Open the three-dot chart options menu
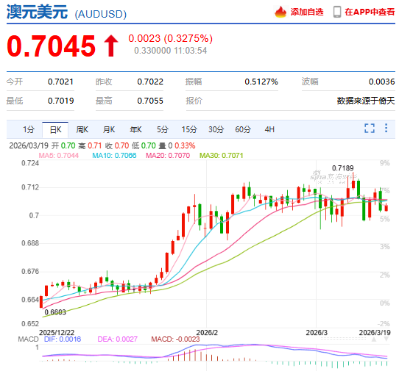 click(x=386, y=128)
